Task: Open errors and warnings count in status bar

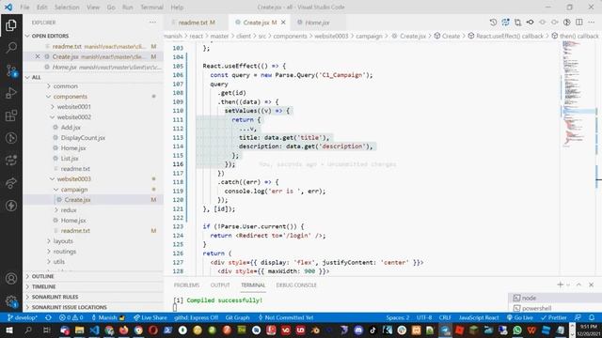Action: (x=71, y=317)
